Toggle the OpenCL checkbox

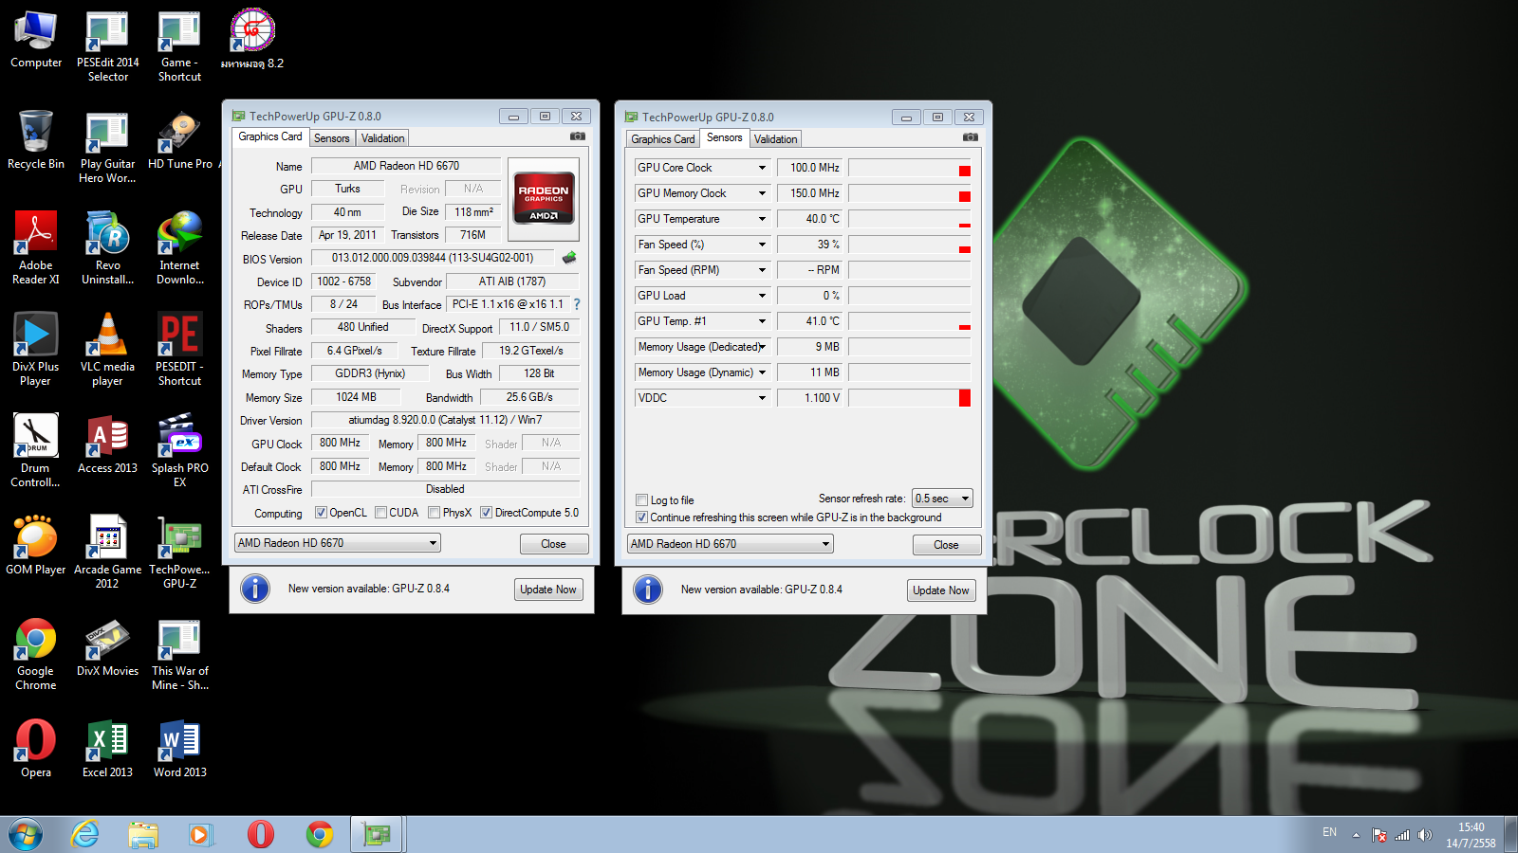(x=322, y=513)
